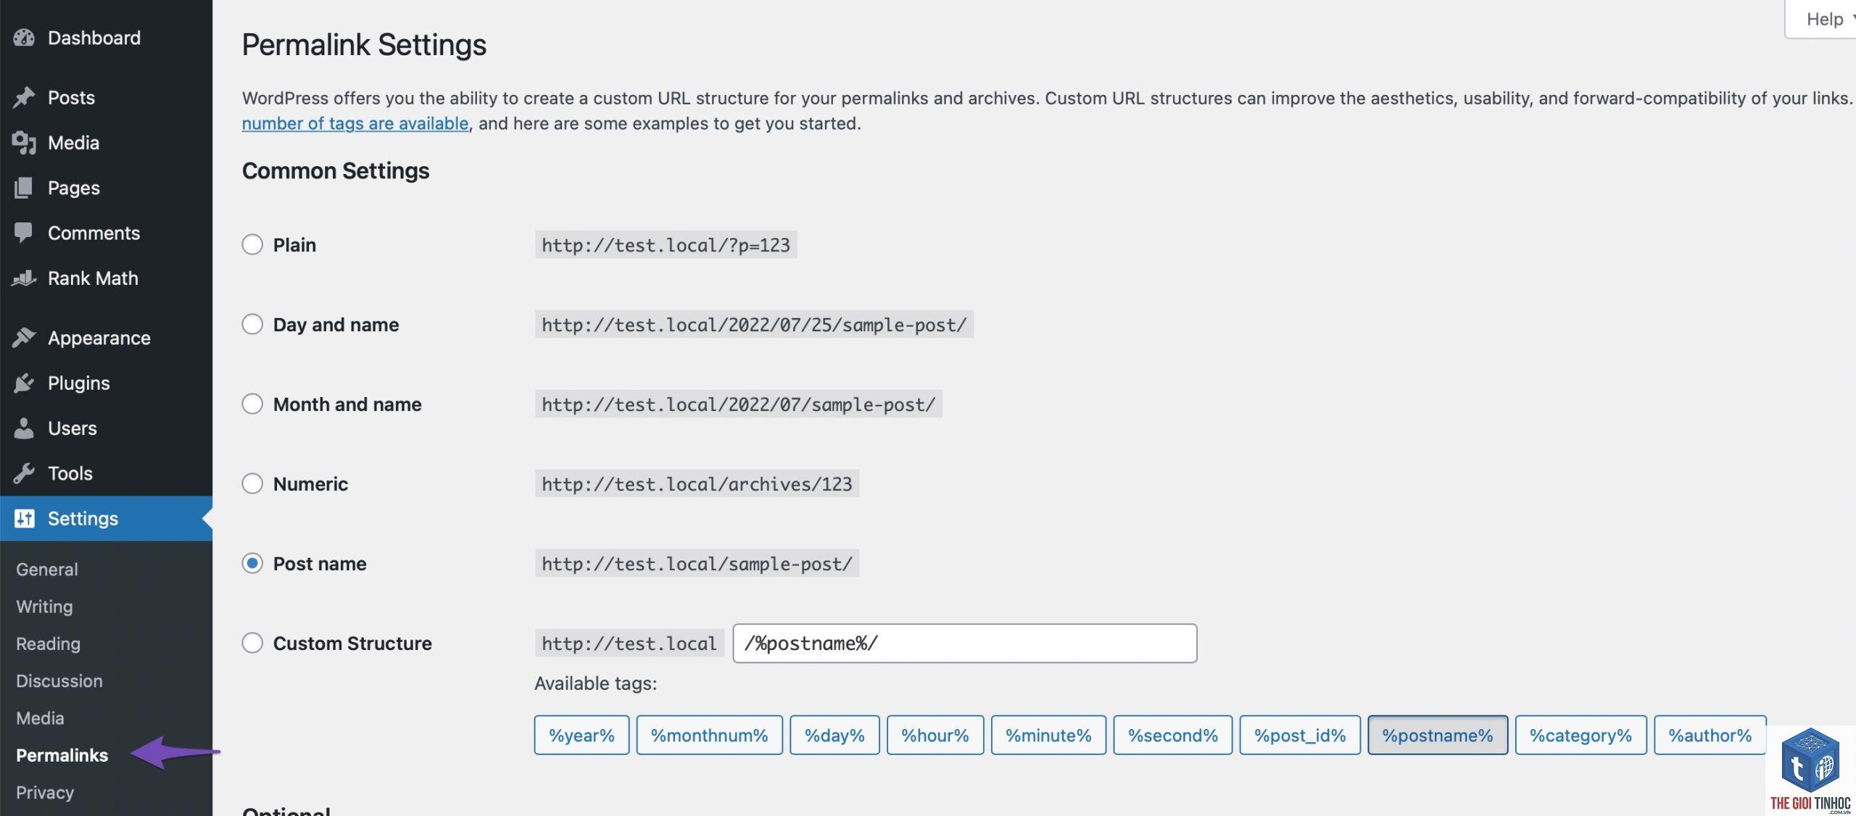Click the Media library icon in sidebar

(x=24, y=143)
